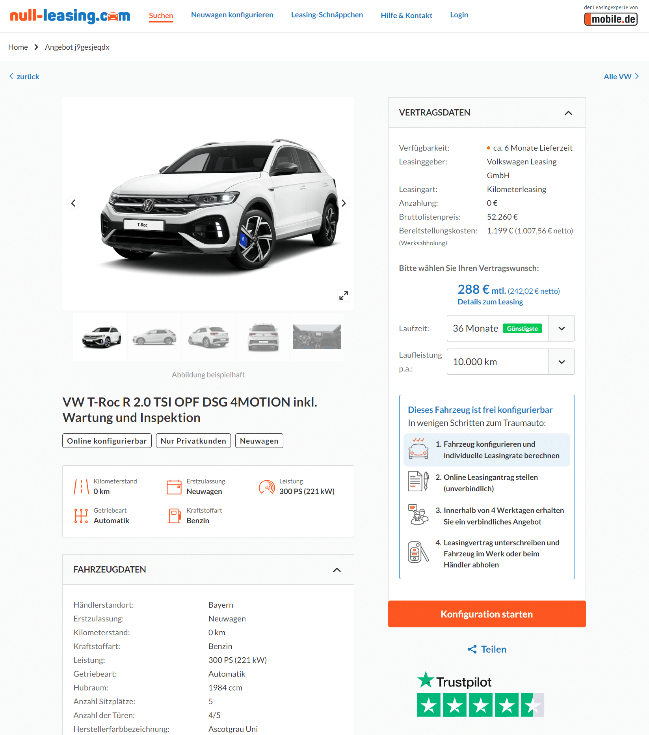Click the Getriebeart gearshift icon
The height and width of the screenshot is (735, 649).
point(81,516)
